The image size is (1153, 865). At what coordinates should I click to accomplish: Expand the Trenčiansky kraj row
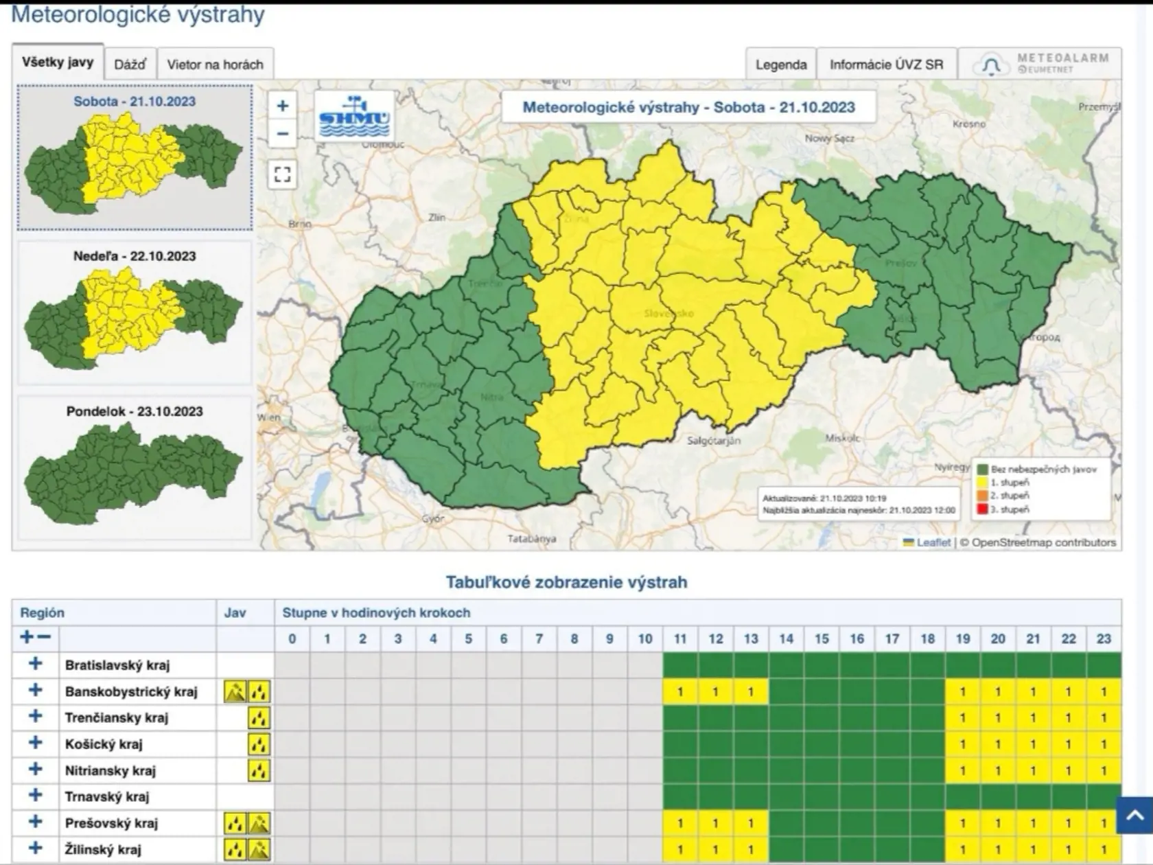tap(35, 717)
